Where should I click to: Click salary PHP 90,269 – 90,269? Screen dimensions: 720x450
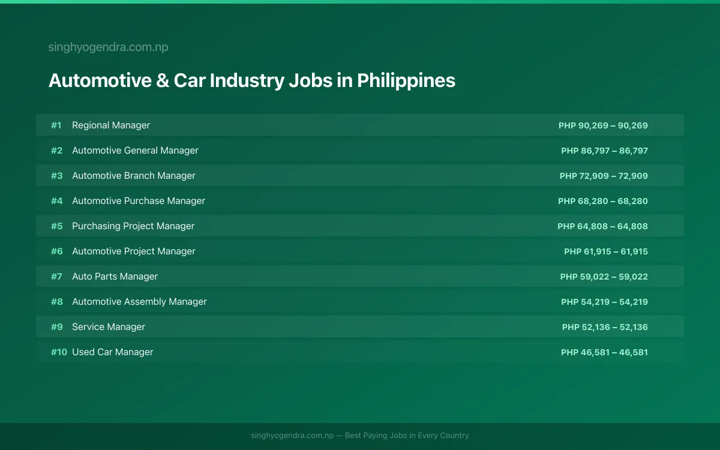click(x=603, y=125)
